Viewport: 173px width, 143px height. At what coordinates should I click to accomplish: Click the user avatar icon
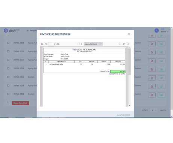(156, 30)
